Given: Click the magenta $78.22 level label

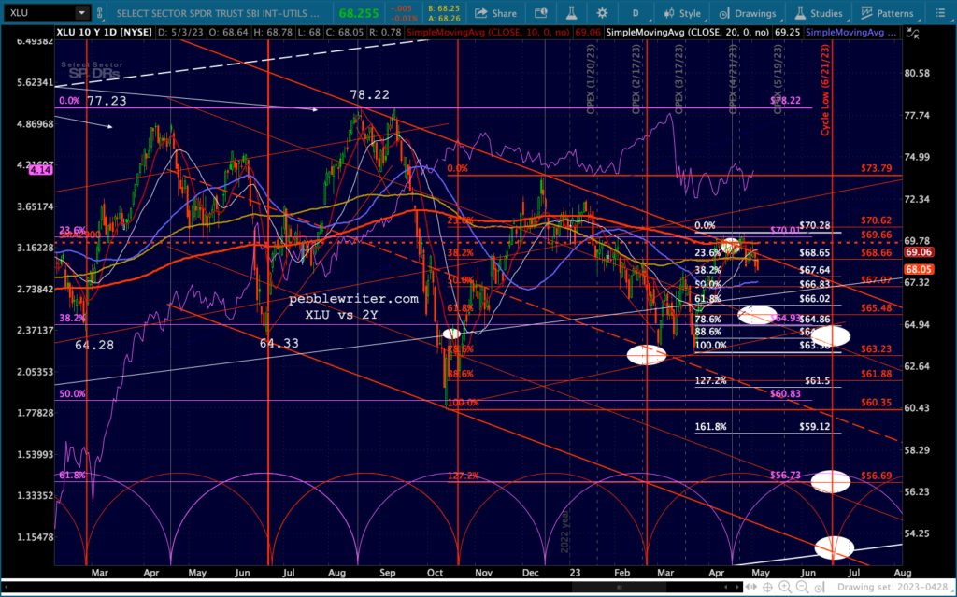Looking at the screenshot, I should tap(785, 100).
